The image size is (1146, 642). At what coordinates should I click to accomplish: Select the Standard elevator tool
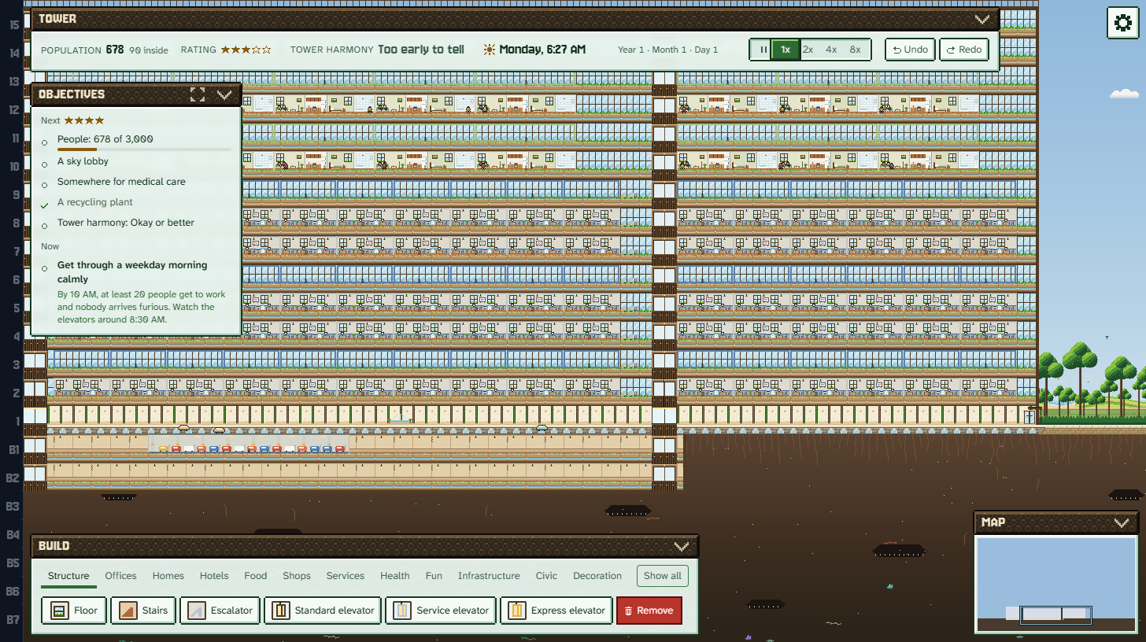[323, 611]
